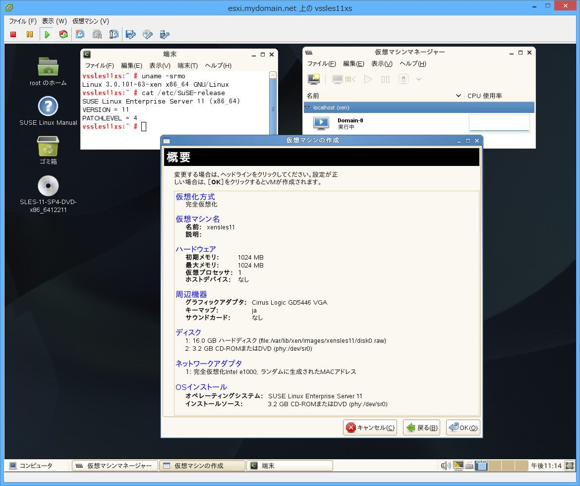This screenshot has width=580, height=486.
Task: Switch to 仮想マシンマネージャー taskbar entry
Action: click(115, 466)
